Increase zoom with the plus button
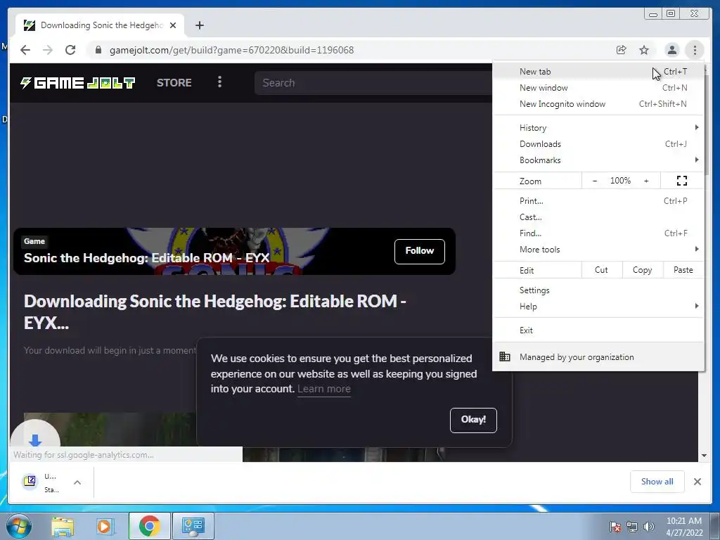This screenshot has height=540, width=720. click(646, 181)
